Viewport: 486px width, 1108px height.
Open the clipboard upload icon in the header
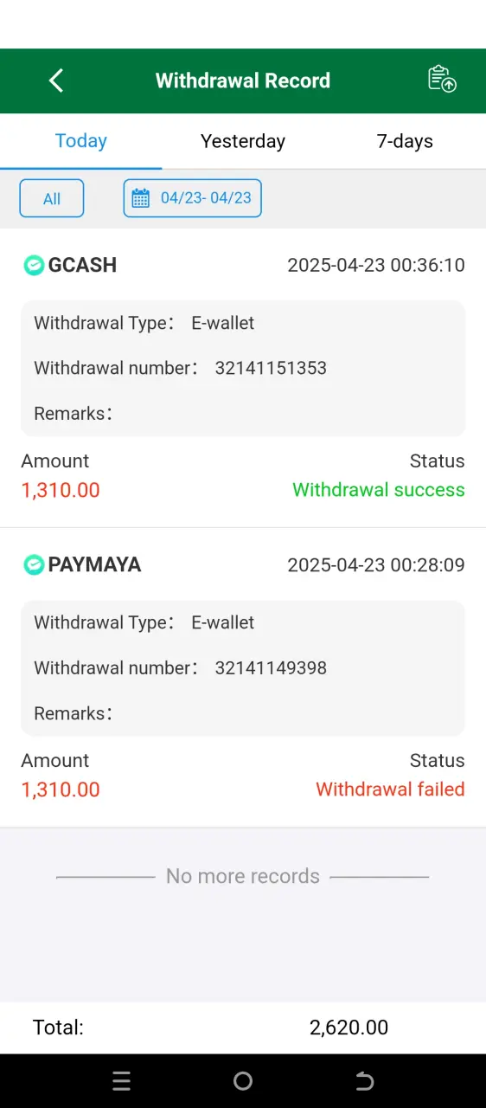tap(442, 79)
